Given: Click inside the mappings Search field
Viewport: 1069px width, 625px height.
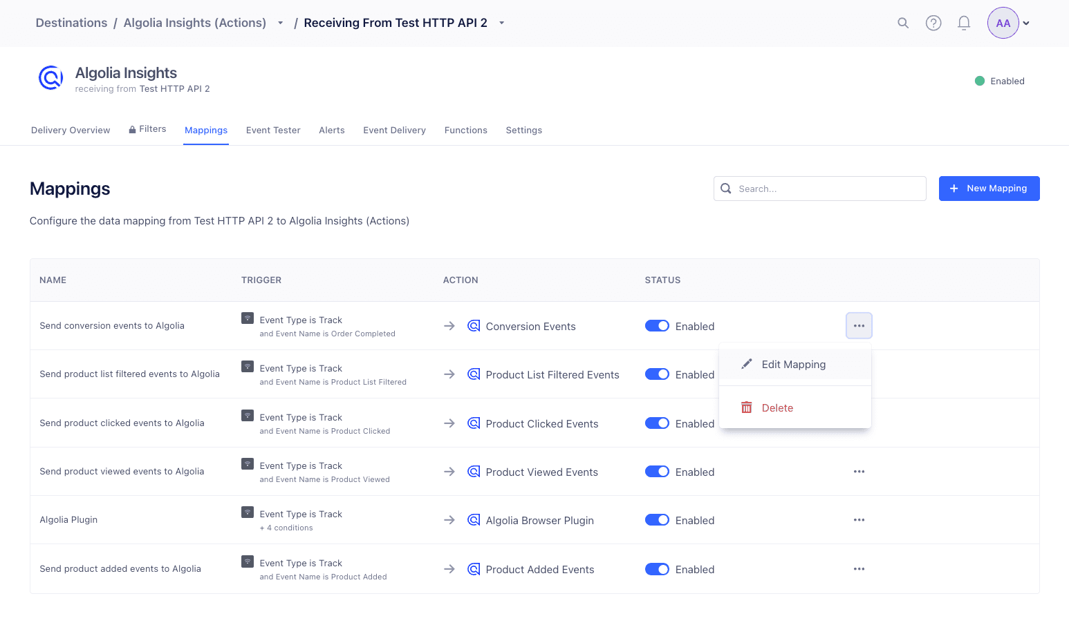Looking at the screenshot, I should pyautogui.click(x=819, y=188).
